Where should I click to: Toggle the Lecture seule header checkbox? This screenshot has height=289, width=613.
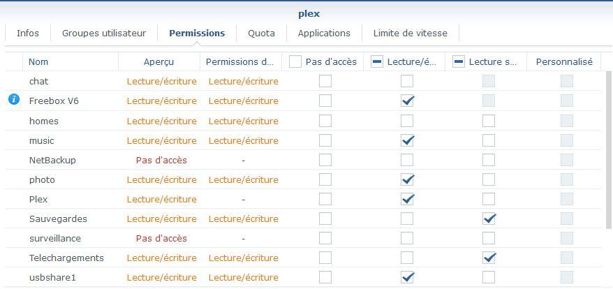[x=459, y=62]
